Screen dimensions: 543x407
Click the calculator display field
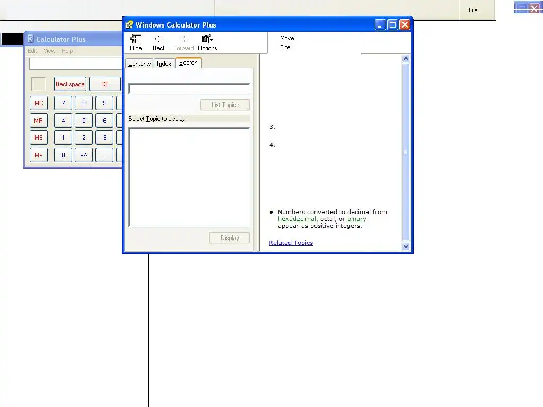(75, 64)
